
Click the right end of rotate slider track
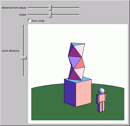79,15
